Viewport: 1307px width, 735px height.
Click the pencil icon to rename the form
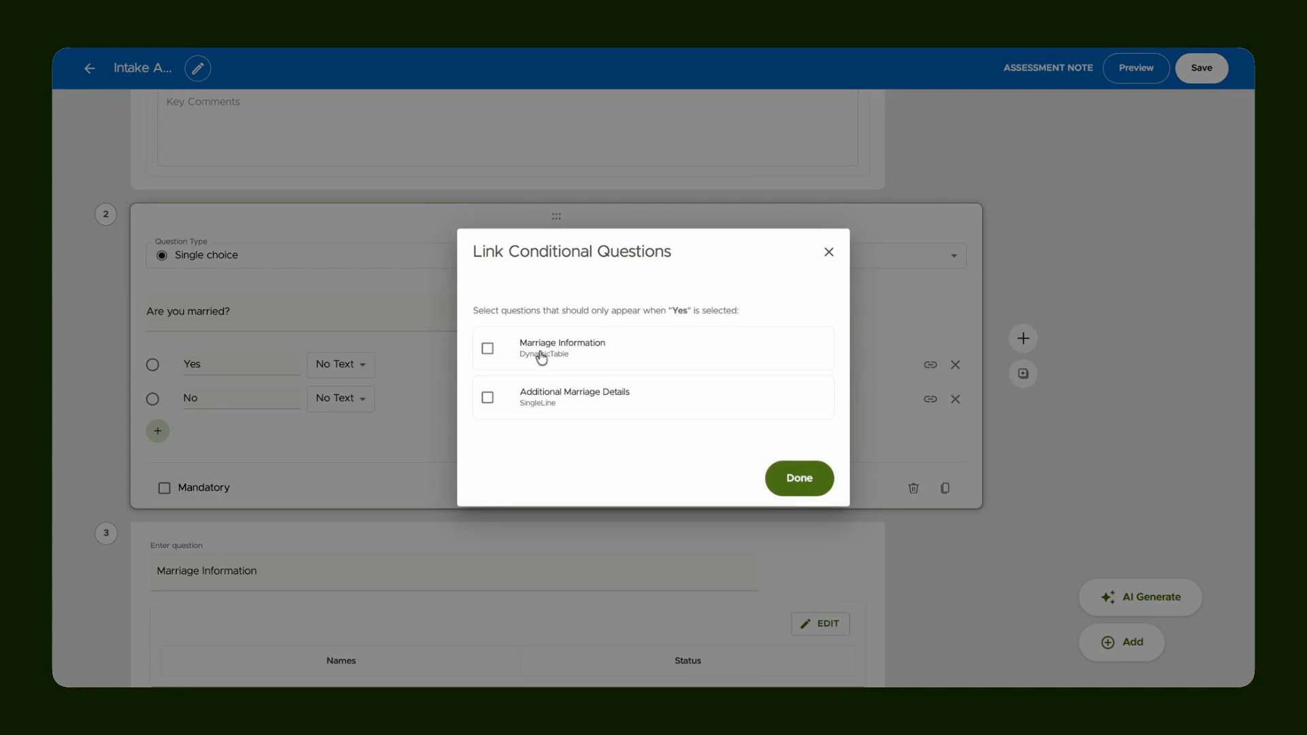pos(197,68)
